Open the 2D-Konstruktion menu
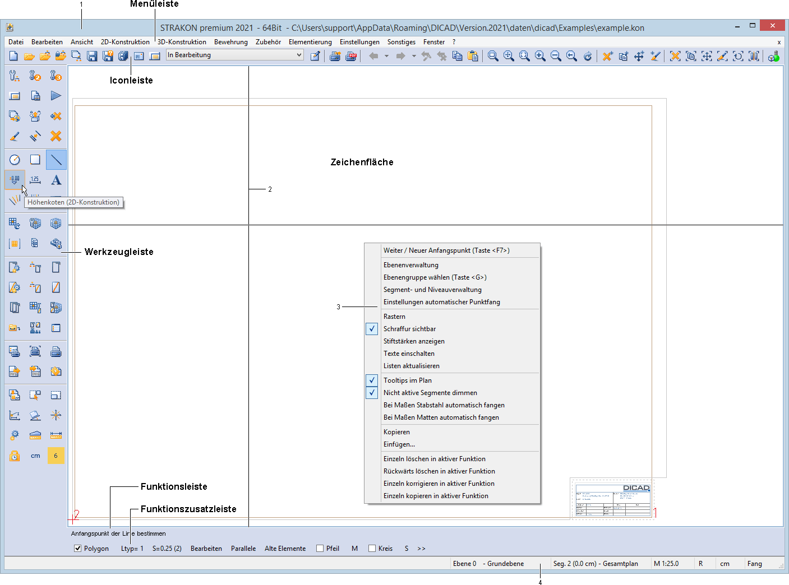Screen dimensions: 789x585 125,42
